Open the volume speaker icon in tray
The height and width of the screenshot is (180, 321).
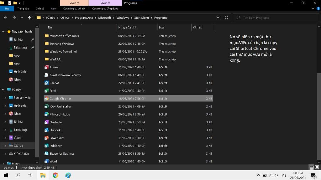click(276, 175)
